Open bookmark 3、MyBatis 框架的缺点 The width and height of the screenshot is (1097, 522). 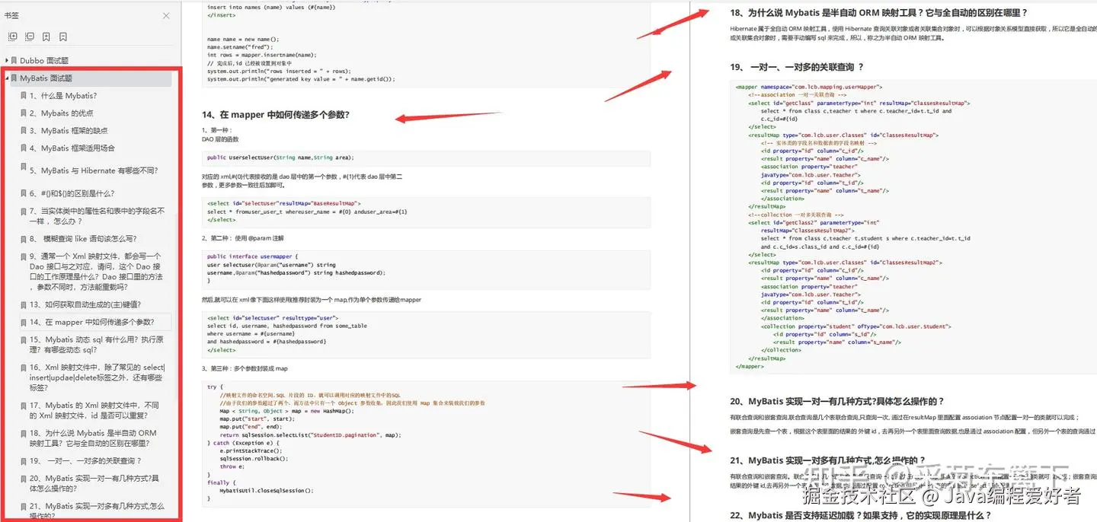[69, 131]
